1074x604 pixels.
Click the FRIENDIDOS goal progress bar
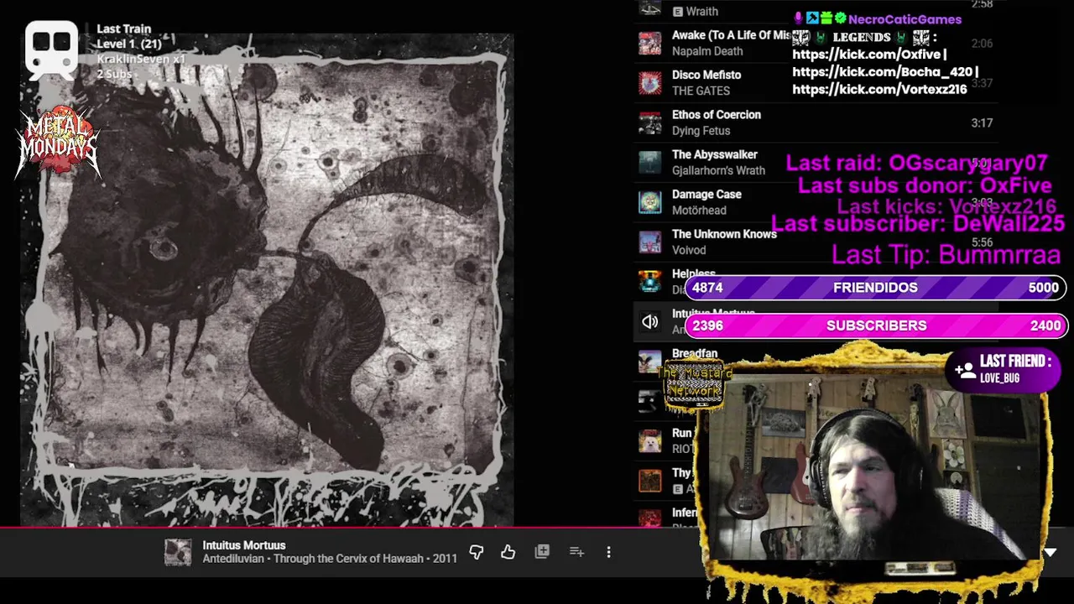(x=876, y=288)
